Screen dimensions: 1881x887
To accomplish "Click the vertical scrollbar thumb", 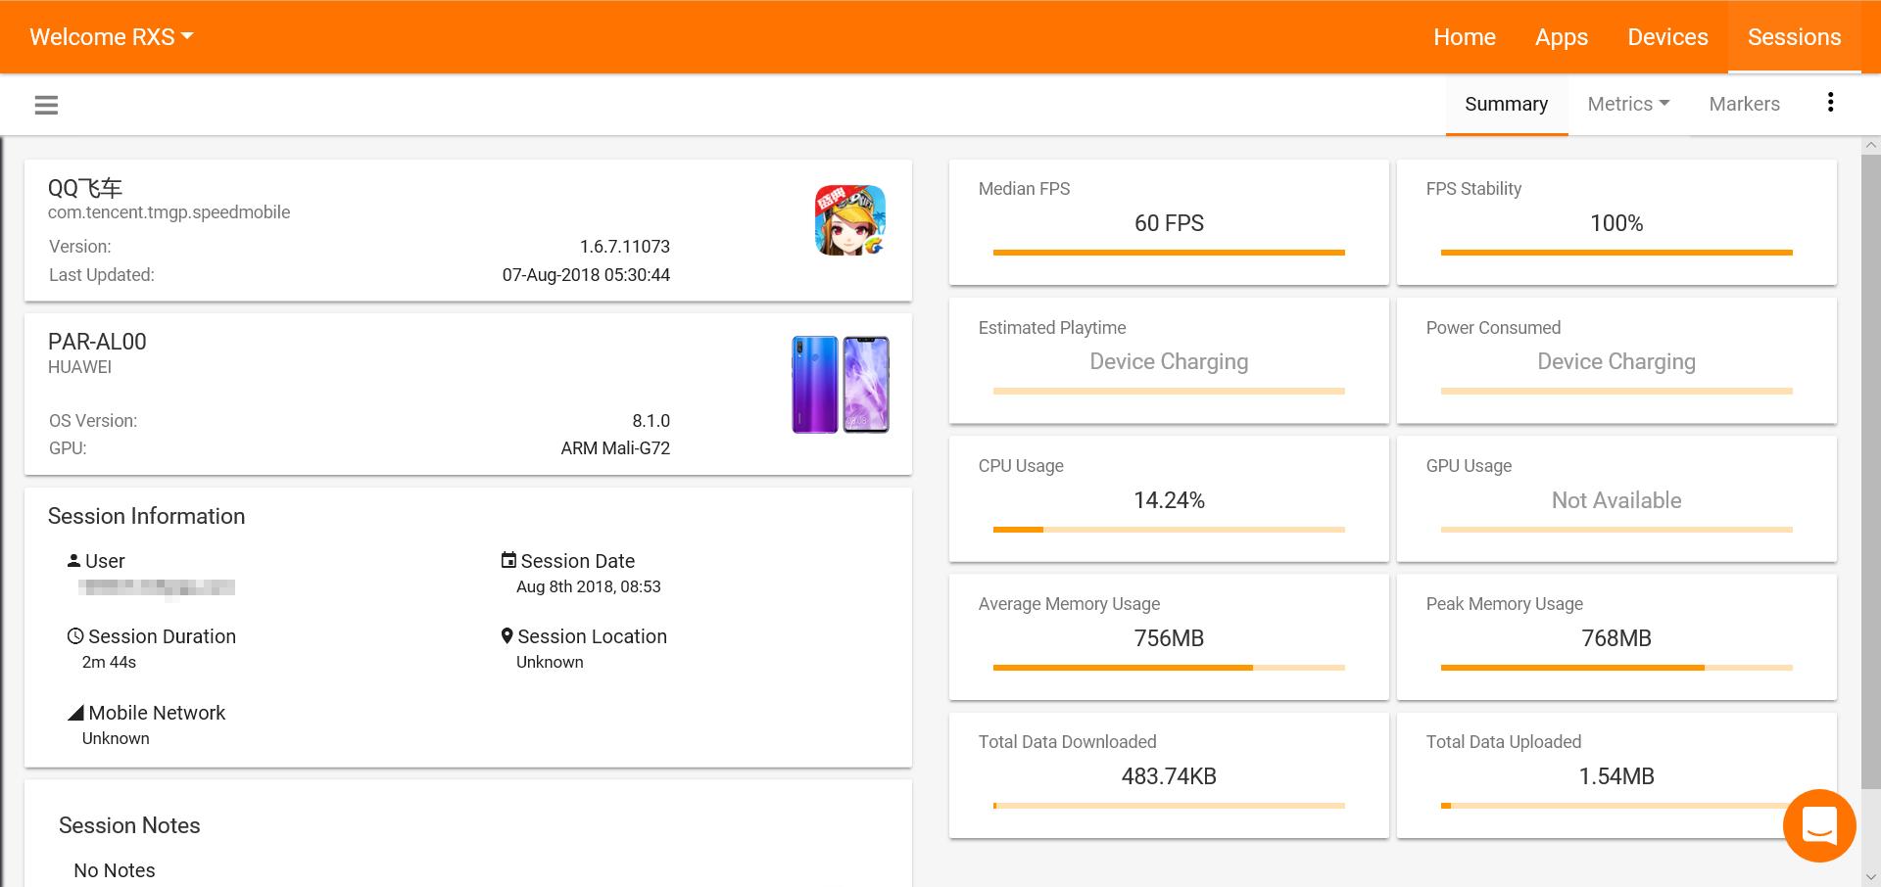I will tap(1871, 470).
